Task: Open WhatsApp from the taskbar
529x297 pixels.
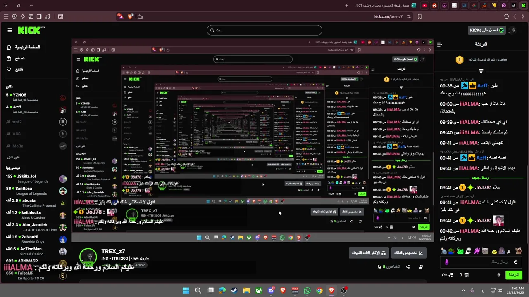Action: tap(307, 290)
